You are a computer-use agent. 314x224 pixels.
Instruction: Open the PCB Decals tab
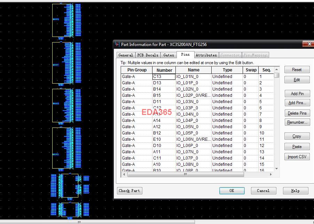tap(148, 55)
